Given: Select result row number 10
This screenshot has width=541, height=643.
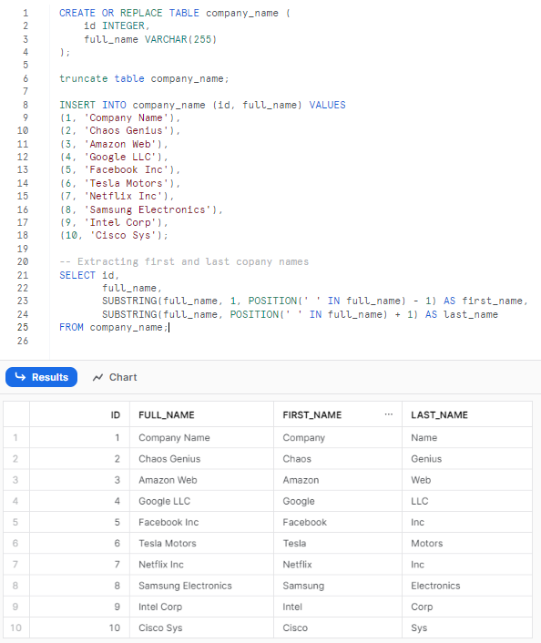Looking at the screenshot, I should pyautogui.click(x=15, y=628).
